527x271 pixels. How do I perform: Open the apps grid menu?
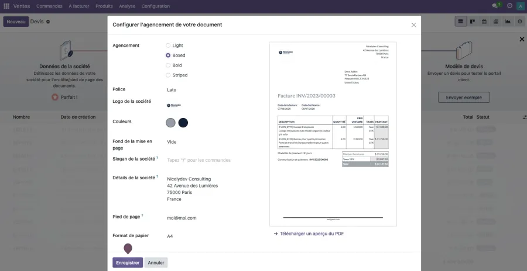pyautogui.click(x=6, y=6)
